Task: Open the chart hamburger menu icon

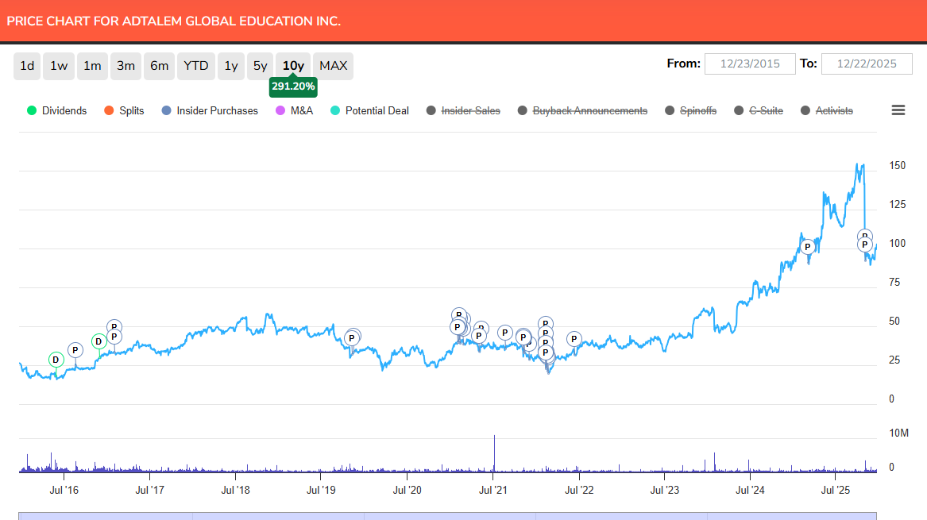Action: point(898,110)
